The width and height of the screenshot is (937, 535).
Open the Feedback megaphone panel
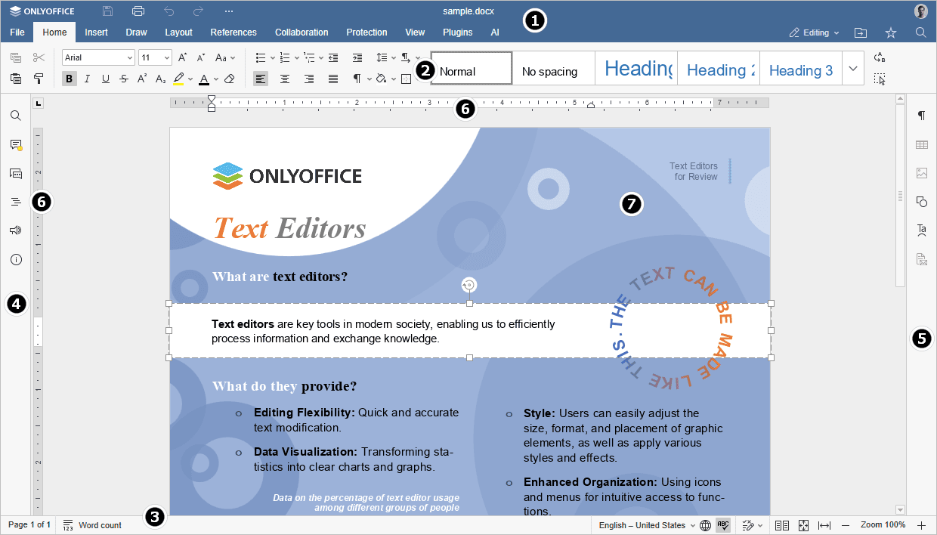coord(16,230)
